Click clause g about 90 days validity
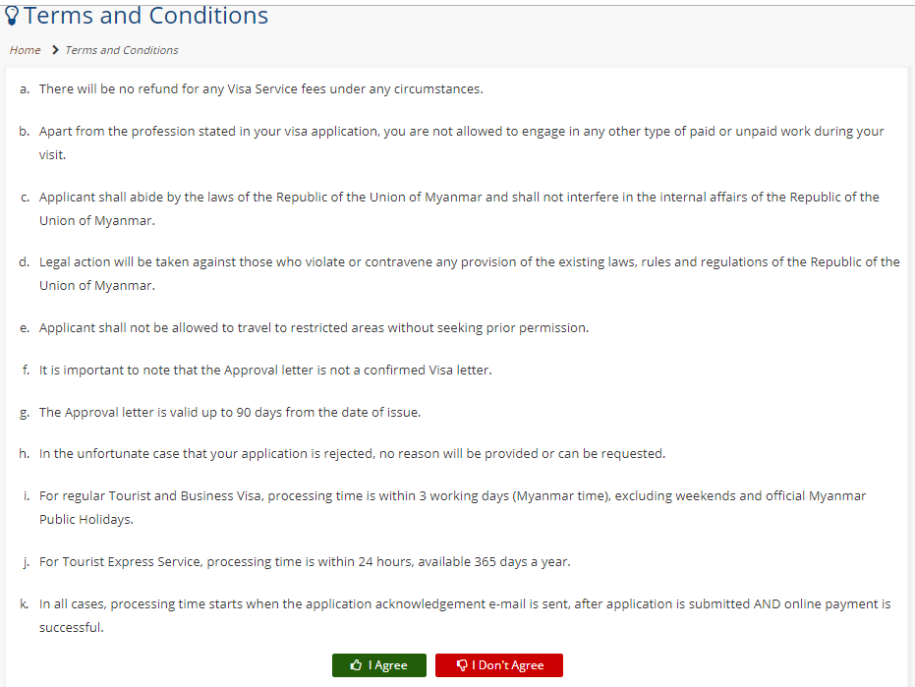Image resolution: width=915 pixels, height=687 pixels. [x=230, y=413]
